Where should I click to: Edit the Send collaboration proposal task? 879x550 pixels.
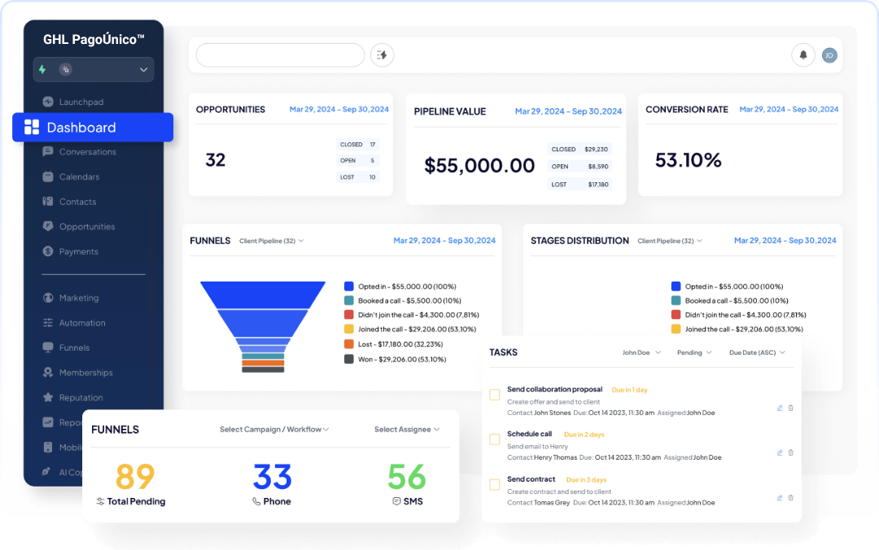[x=780, y=408]
